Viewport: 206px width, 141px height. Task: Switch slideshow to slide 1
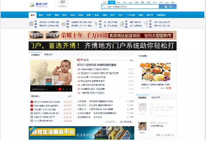click(x=56, y=89)
